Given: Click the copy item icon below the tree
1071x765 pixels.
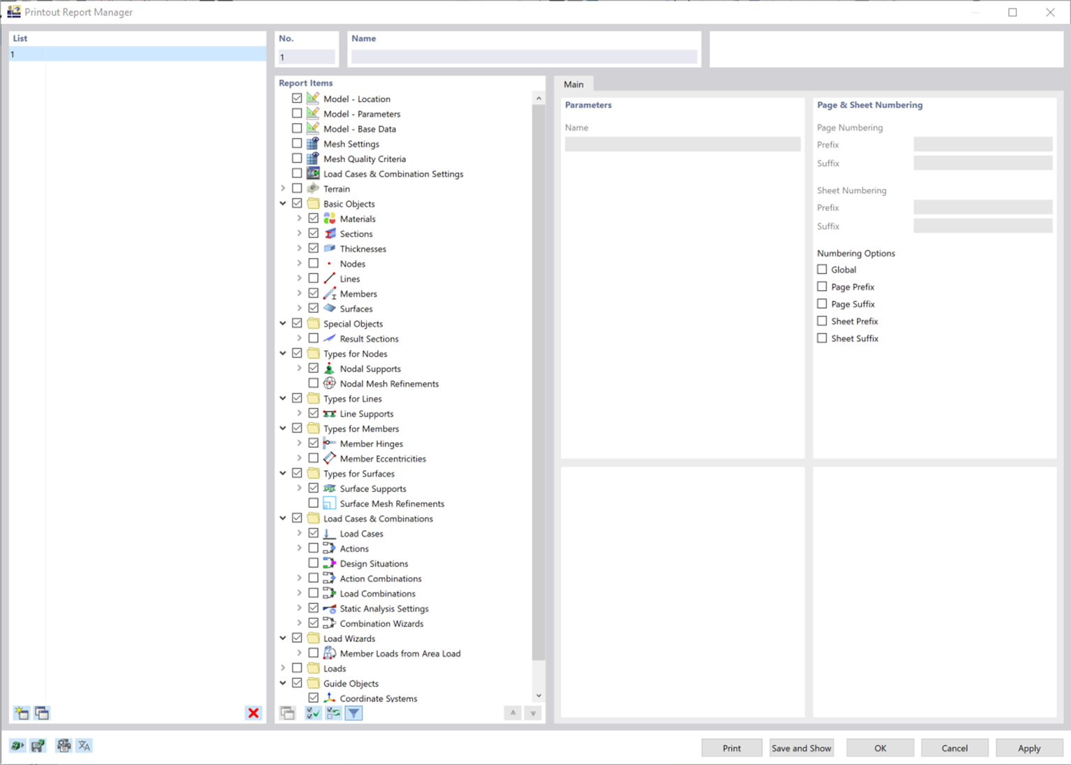Looking at the screenshot, I should point(287,713).
